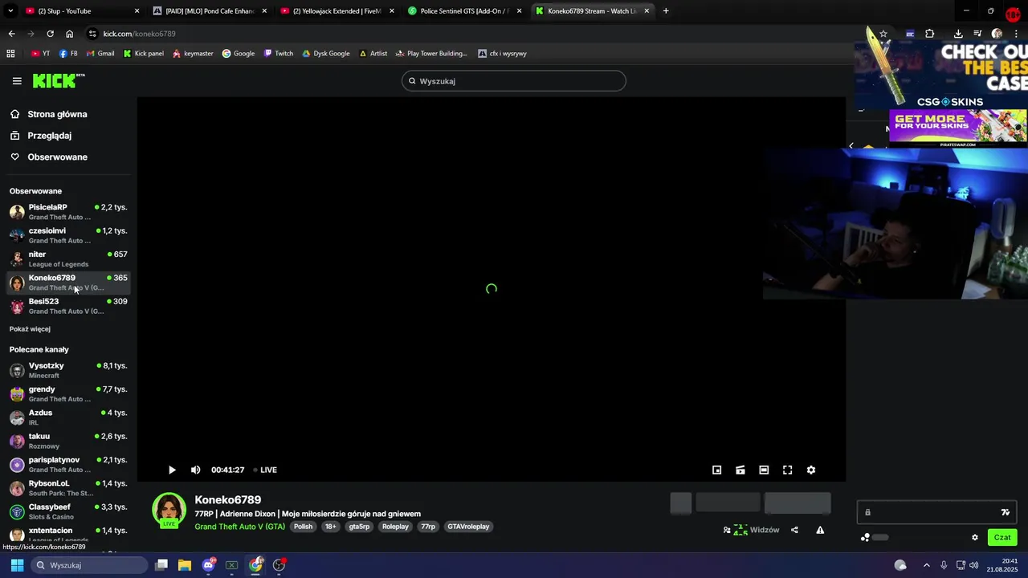
Task: Open browser downloads
Action: (958, 34)
